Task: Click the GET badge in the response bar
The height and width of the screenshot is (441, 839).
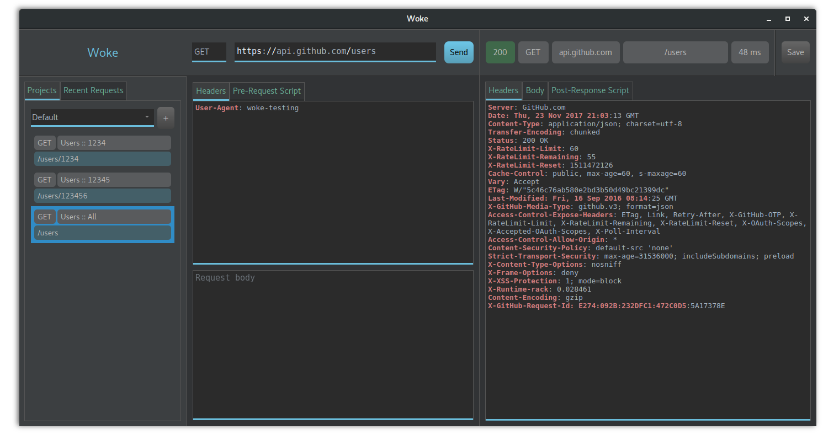Action: [533, 52]
